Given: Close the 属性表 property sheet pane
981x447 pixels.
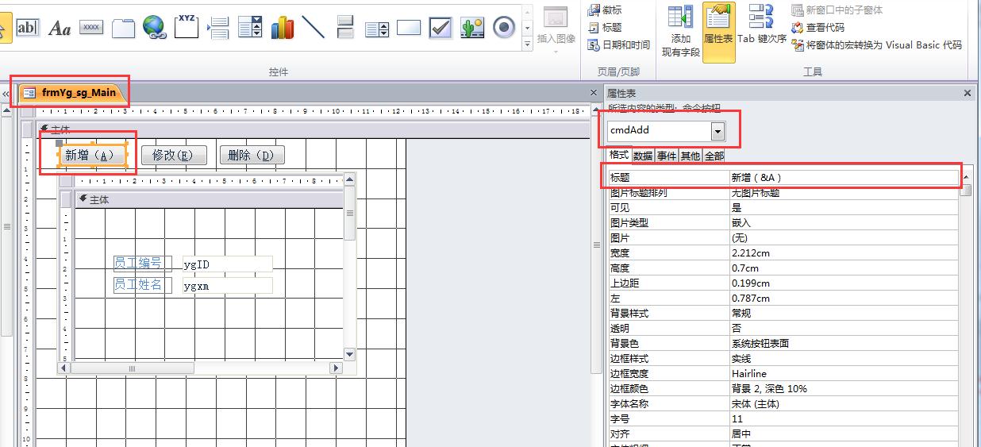Looking at the screenshot, I should [x=968, y=93].
